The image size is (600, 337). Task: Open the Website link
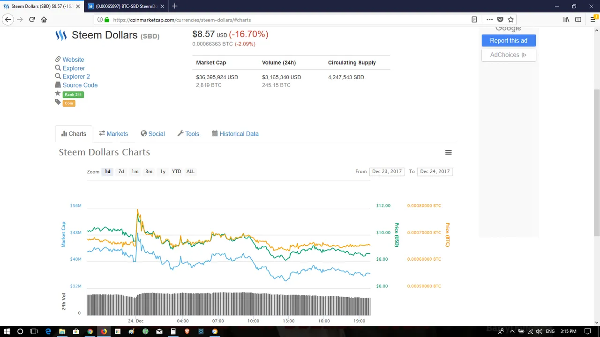74,60
